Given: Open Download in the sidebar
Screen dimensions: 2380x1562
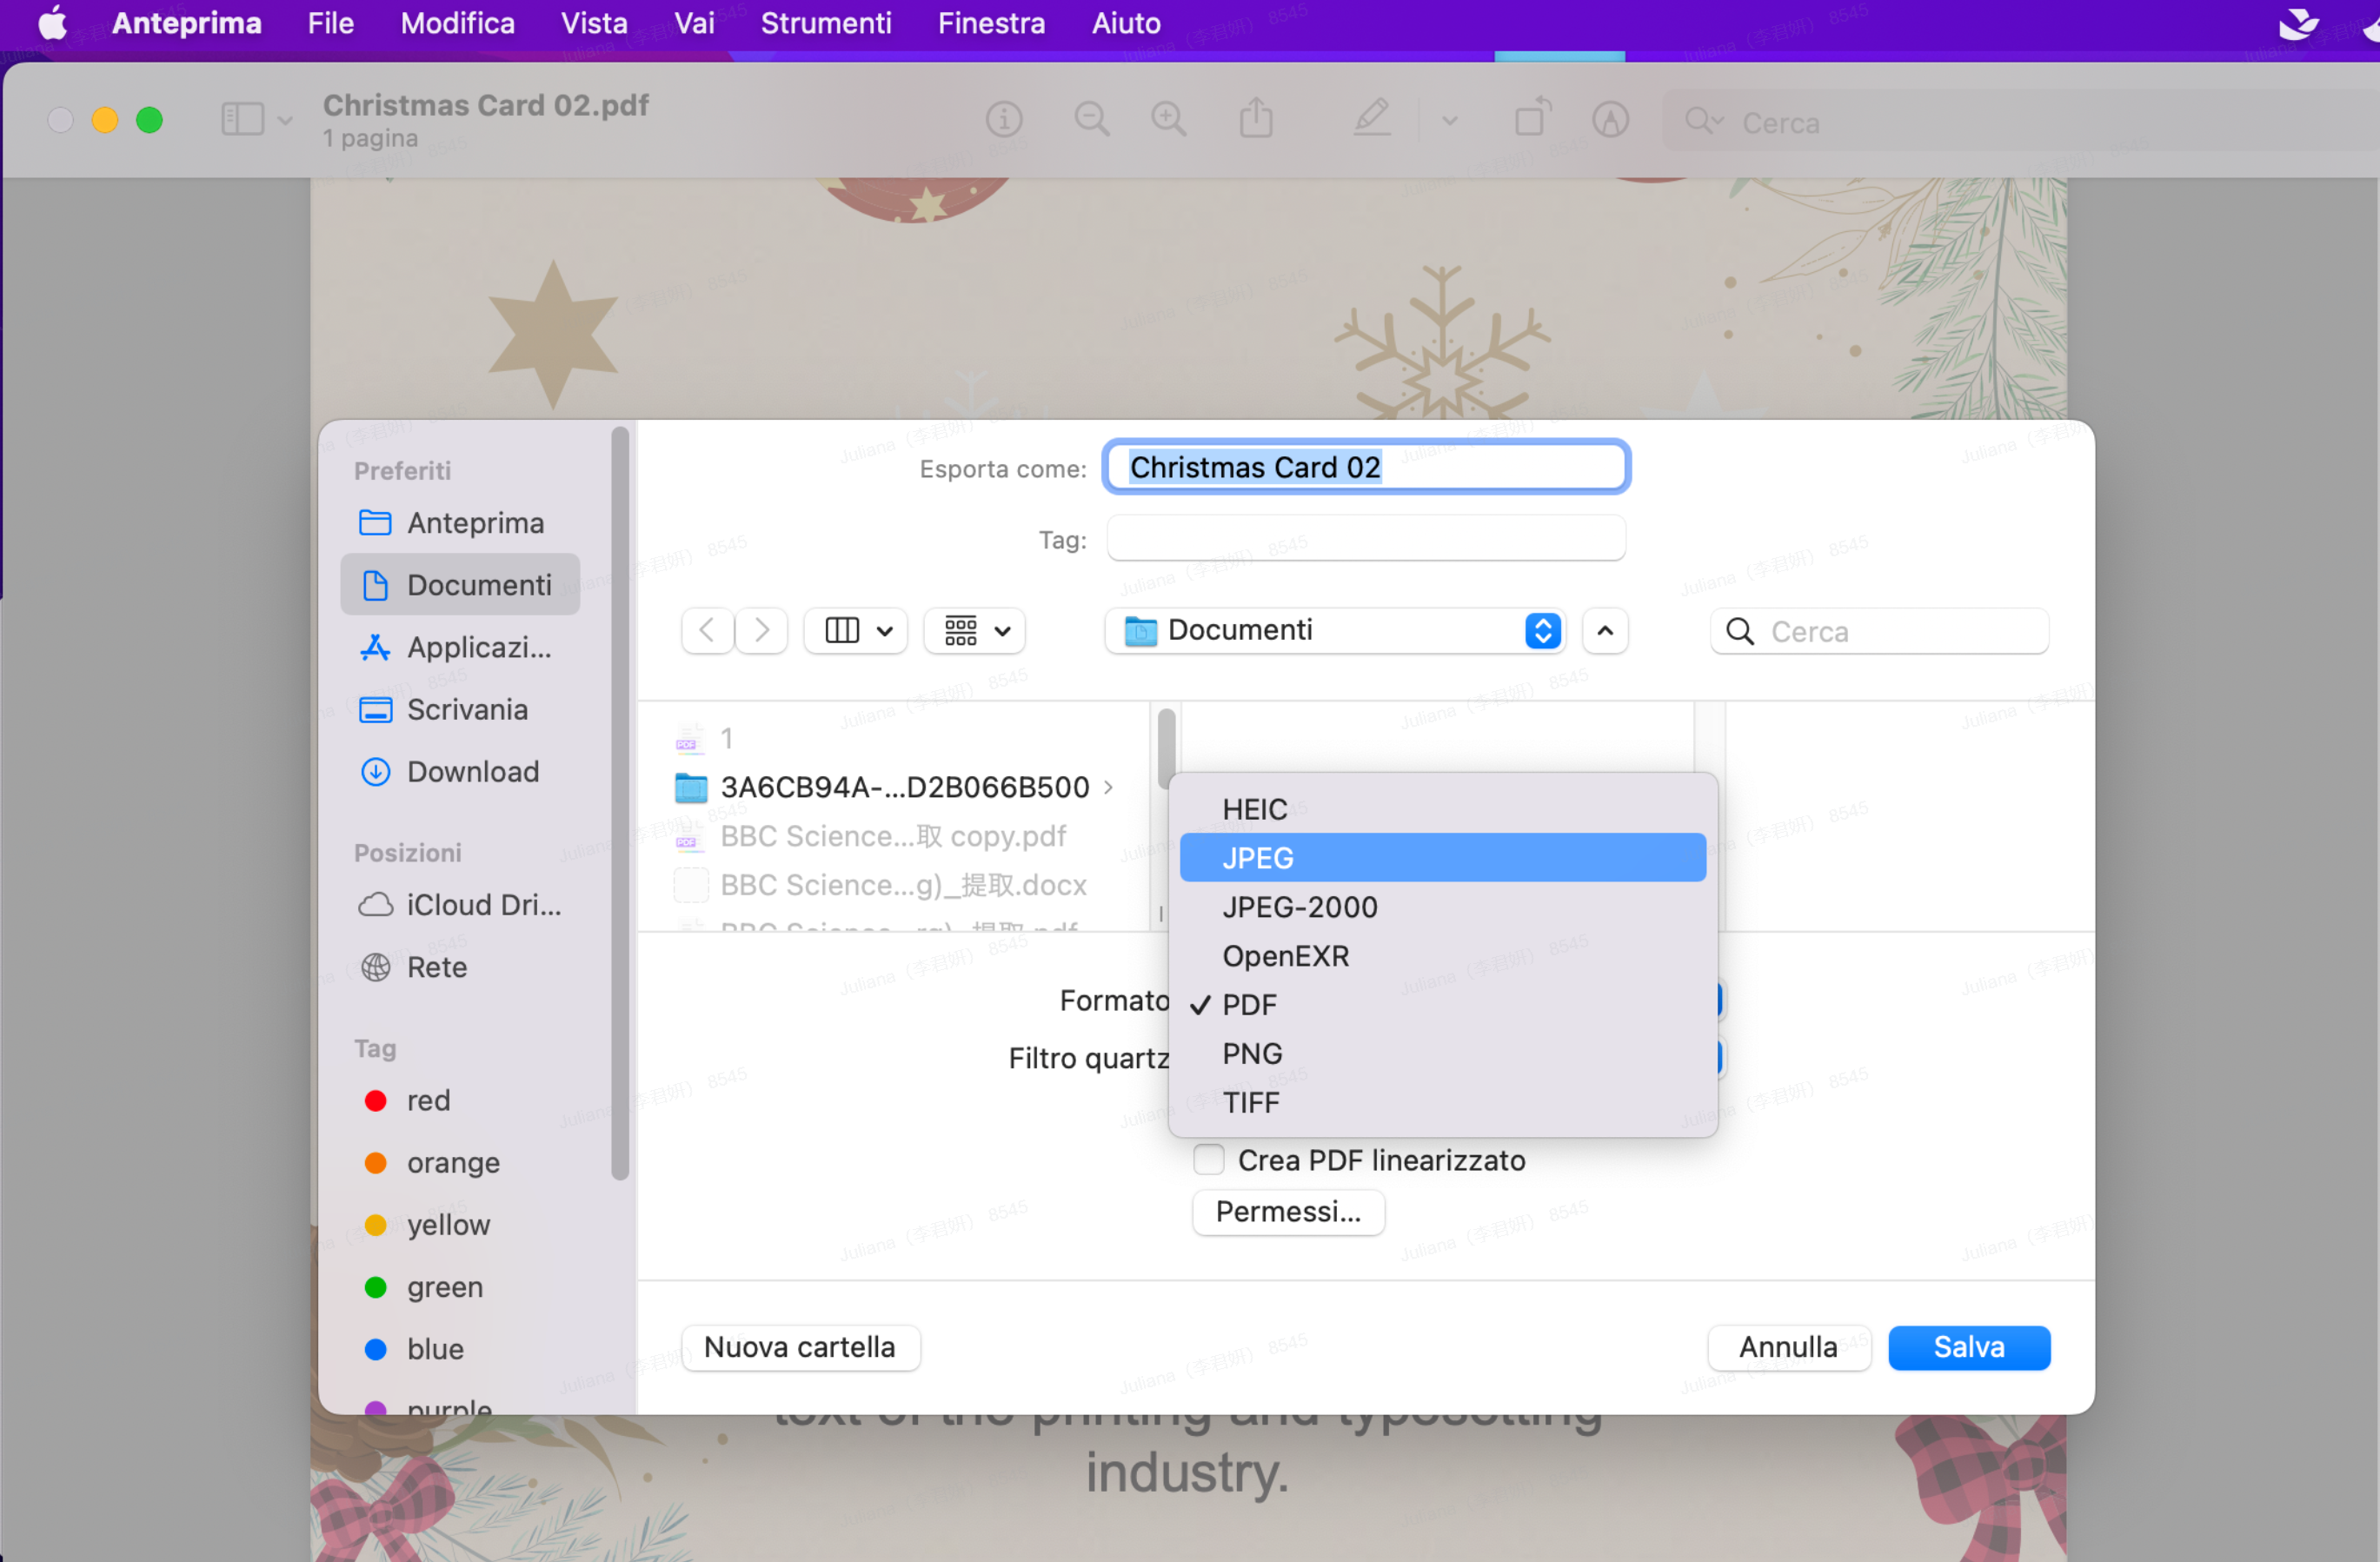Looking at the screenshot, I should (460, 771).
